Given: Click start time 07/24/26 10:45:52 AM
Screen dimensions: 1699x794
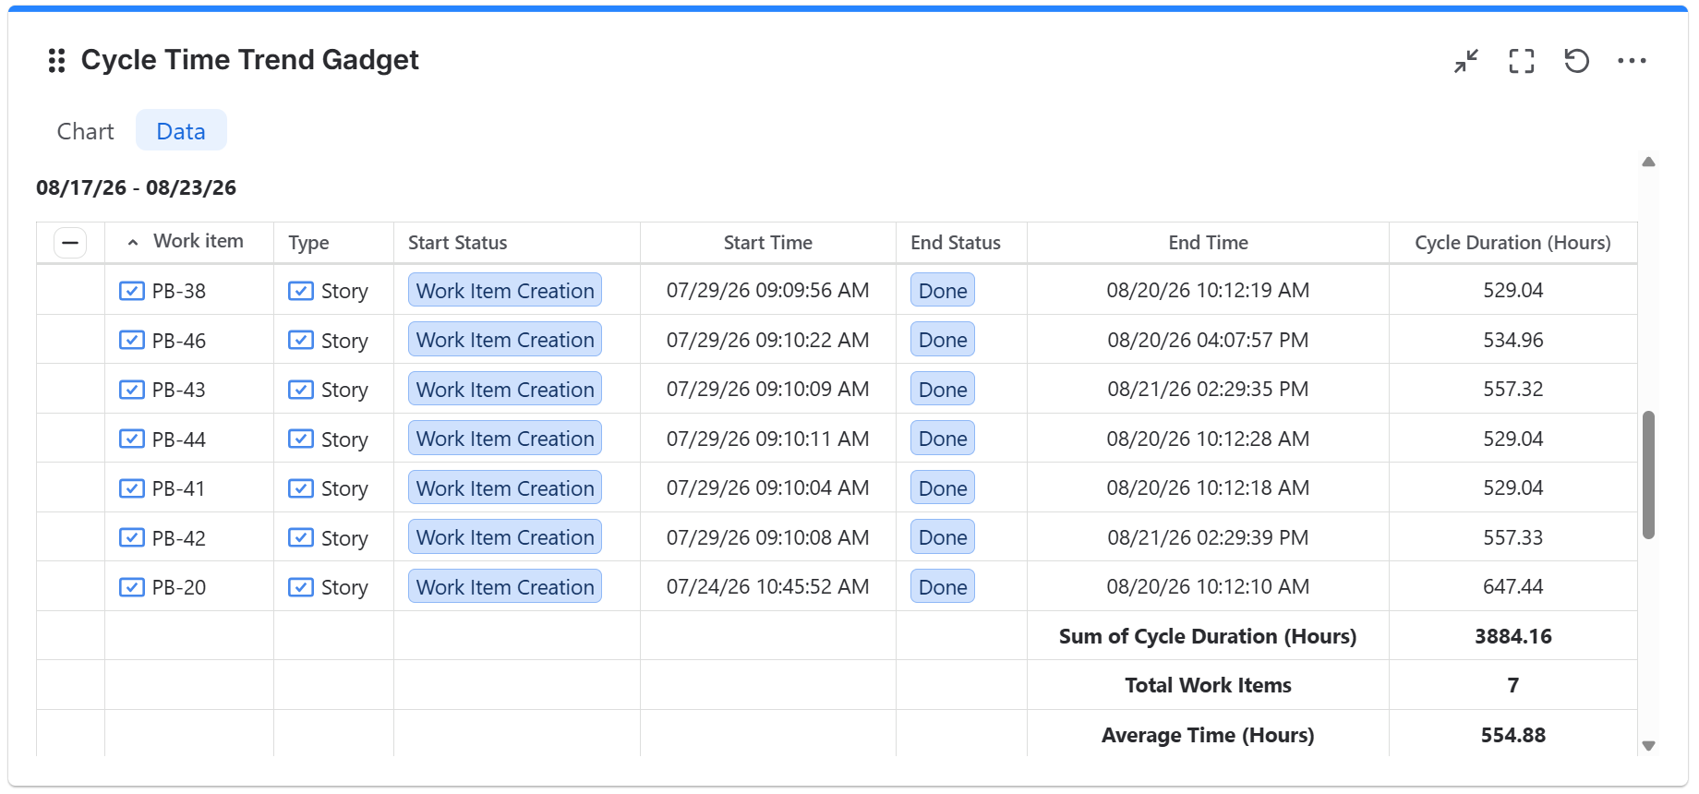Looking at the screenshot, I should click(x=767, y=586).
